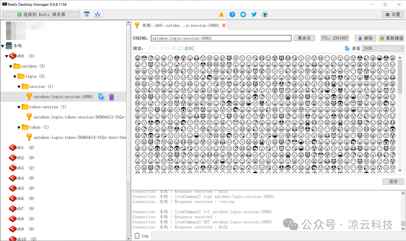This screenshot has width=406, height=241.
Task: Click the key name input field
Action: pyautogui.click(x=221, y=38)
